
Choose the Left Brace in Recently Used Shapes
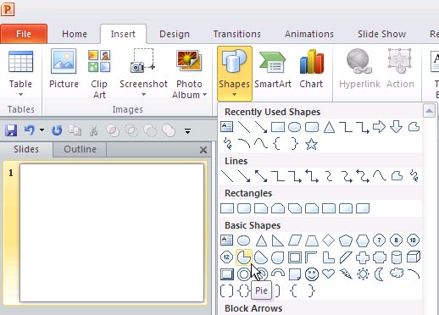click(277, 144)
